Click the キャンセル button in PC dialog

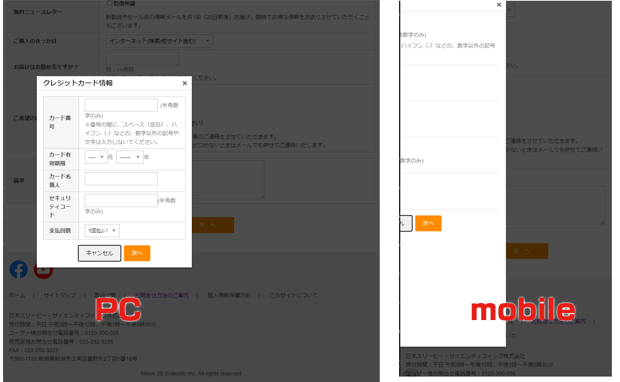(100, 253)
